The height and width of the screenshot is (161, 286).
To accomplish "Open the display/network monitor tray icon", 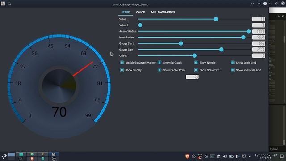I will point(244,157).
